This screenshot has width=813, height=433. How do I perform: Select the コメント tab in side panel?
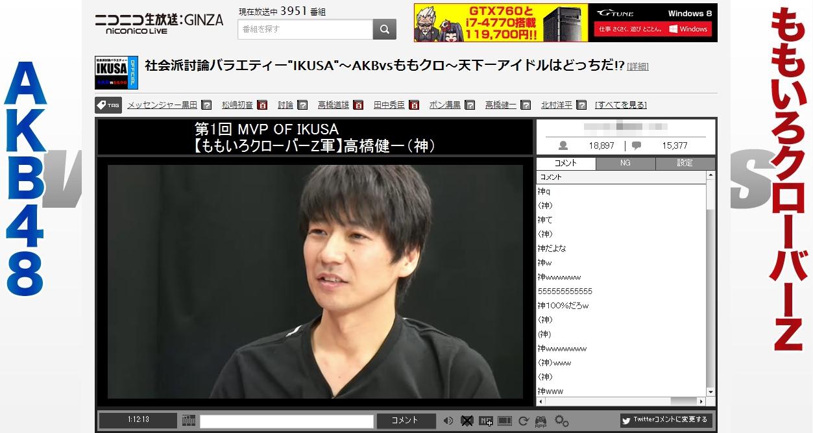(x=566, y=164)
